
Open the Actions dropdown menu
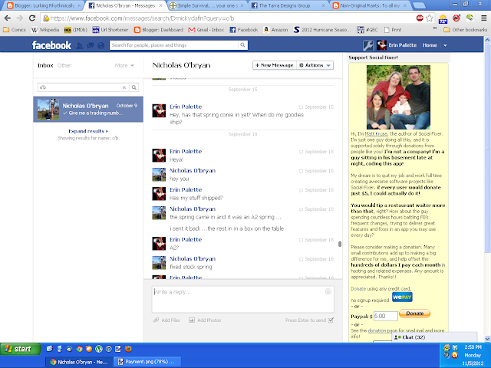(315, 65)
